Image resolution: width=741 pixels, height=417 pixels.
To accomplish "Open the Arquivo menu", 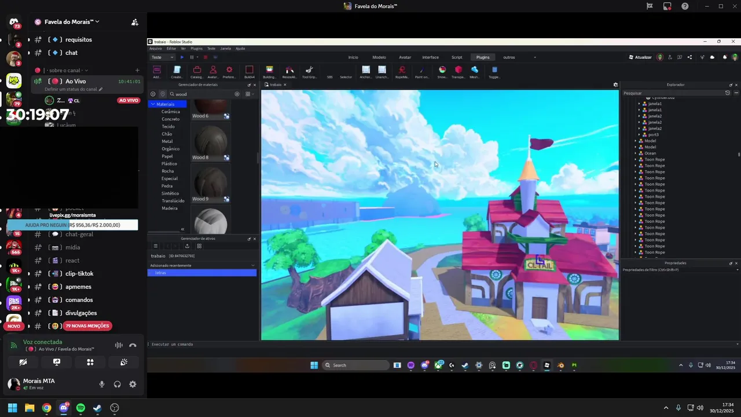I will pos(156,49).
